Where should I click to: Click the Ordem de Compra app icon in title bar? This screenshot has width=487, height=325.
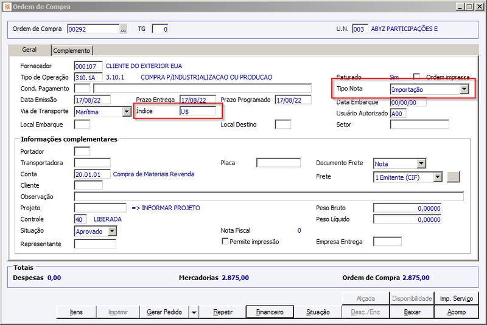(x=7, y=7)
